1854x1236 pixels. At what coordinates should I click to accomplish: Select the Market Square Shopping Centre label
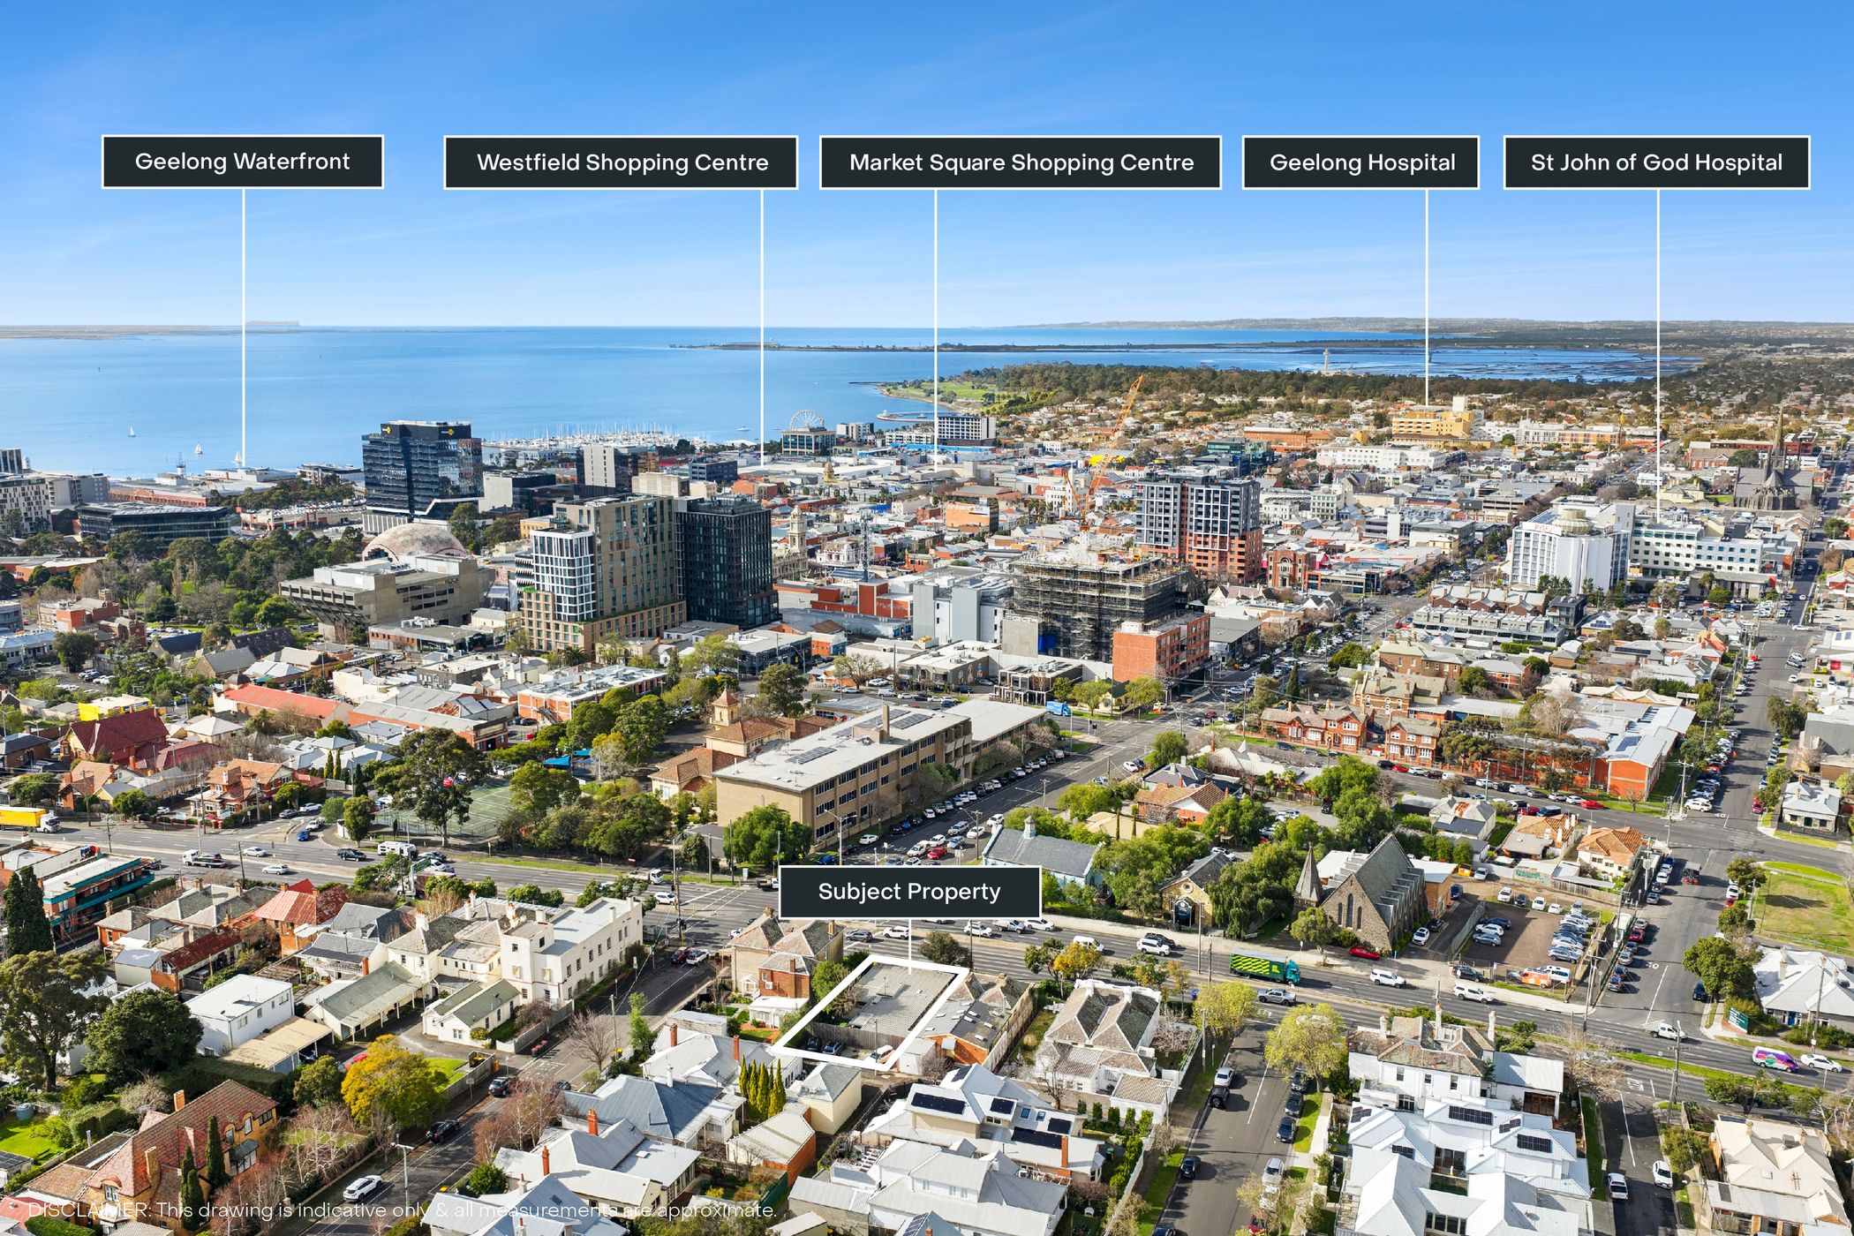1021,162
